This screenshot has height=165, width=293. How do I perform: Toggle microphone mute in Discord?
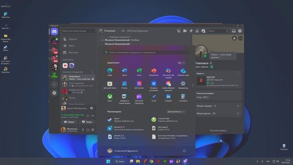tap(83, 130)
